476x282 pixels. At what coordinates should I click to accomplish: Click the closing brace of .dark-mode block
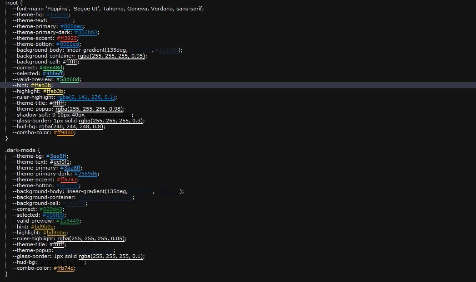coord(6,274)
